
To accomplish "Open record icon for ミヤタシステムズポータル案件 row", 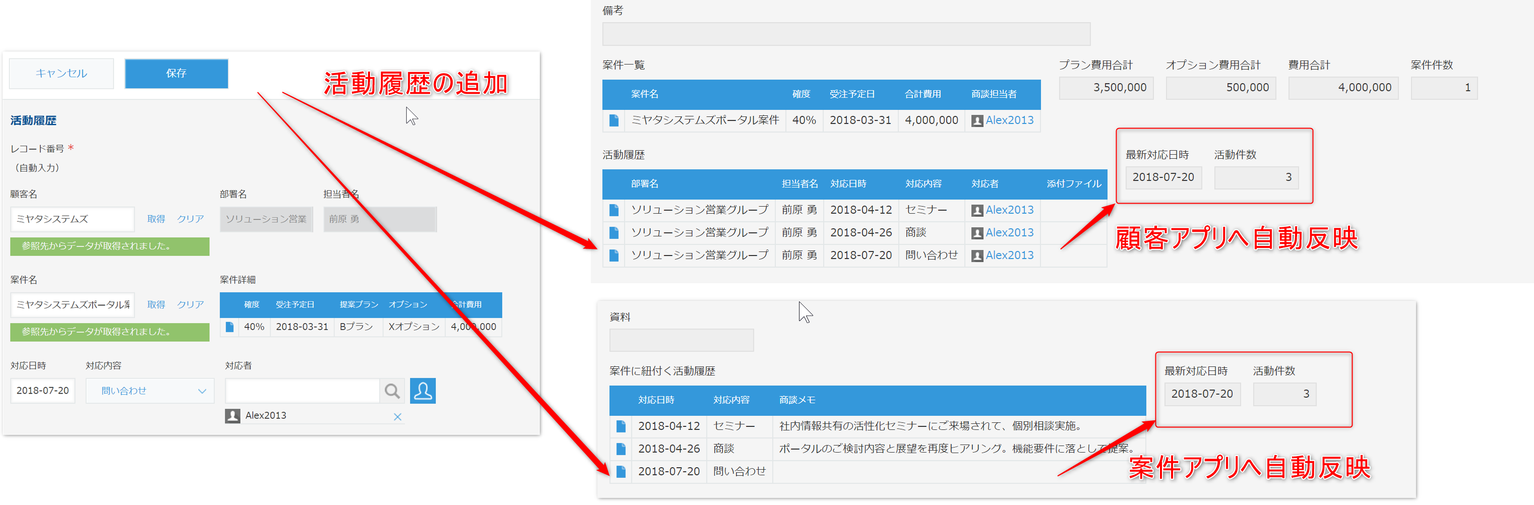I will pyautogui.click(x=614, y=120).
